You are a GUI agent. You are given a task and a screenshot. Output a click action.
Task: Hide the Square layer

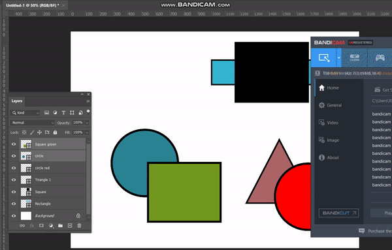click(14, 192)
